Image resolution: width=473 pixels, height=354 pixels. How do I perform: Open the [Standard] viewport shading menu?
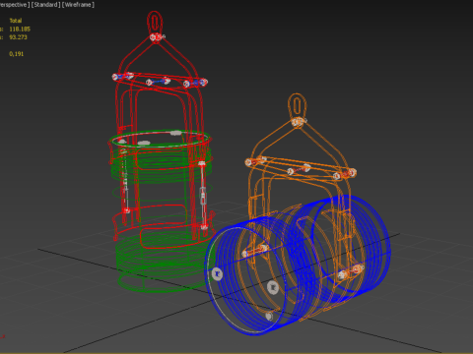click(x=46, y=5)
